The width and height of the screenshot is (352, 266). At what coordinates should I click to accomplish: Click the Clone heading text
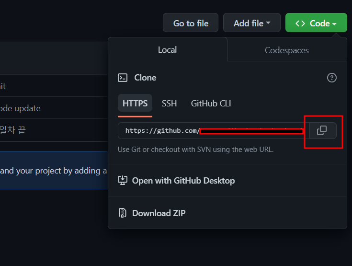coord(145,78)
